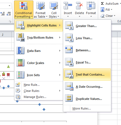Open the Format dropdown arrow
The image size is (121, 125).
coord(91,17)
